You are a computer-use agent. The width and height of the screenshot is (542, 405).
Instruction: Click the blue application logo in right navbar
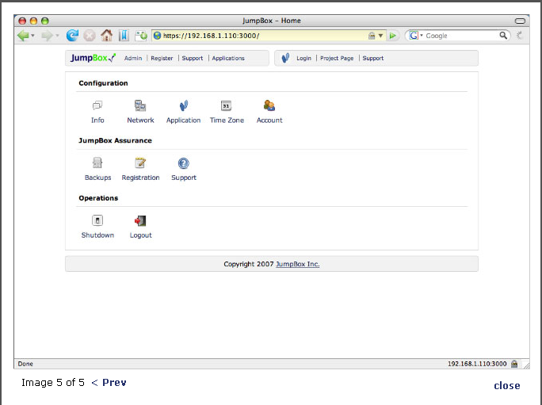(x=285, y=58)
